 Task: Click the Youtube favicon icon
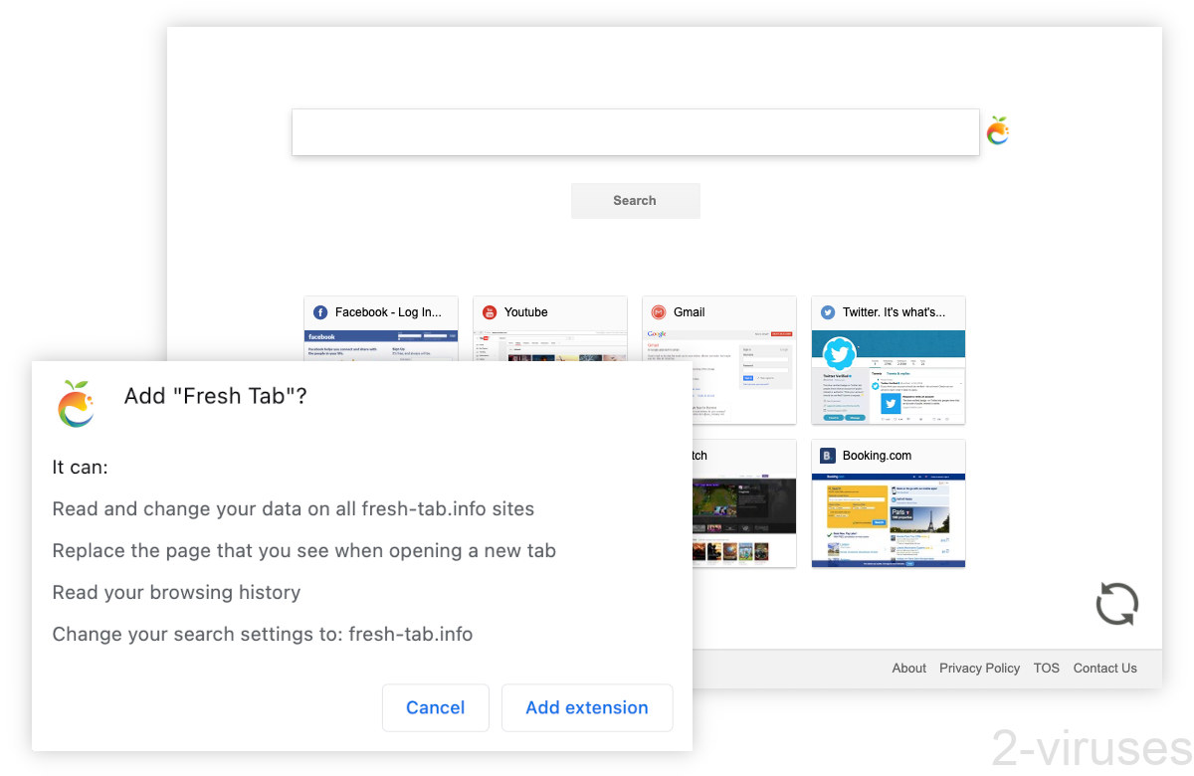(x=489, y=311)
